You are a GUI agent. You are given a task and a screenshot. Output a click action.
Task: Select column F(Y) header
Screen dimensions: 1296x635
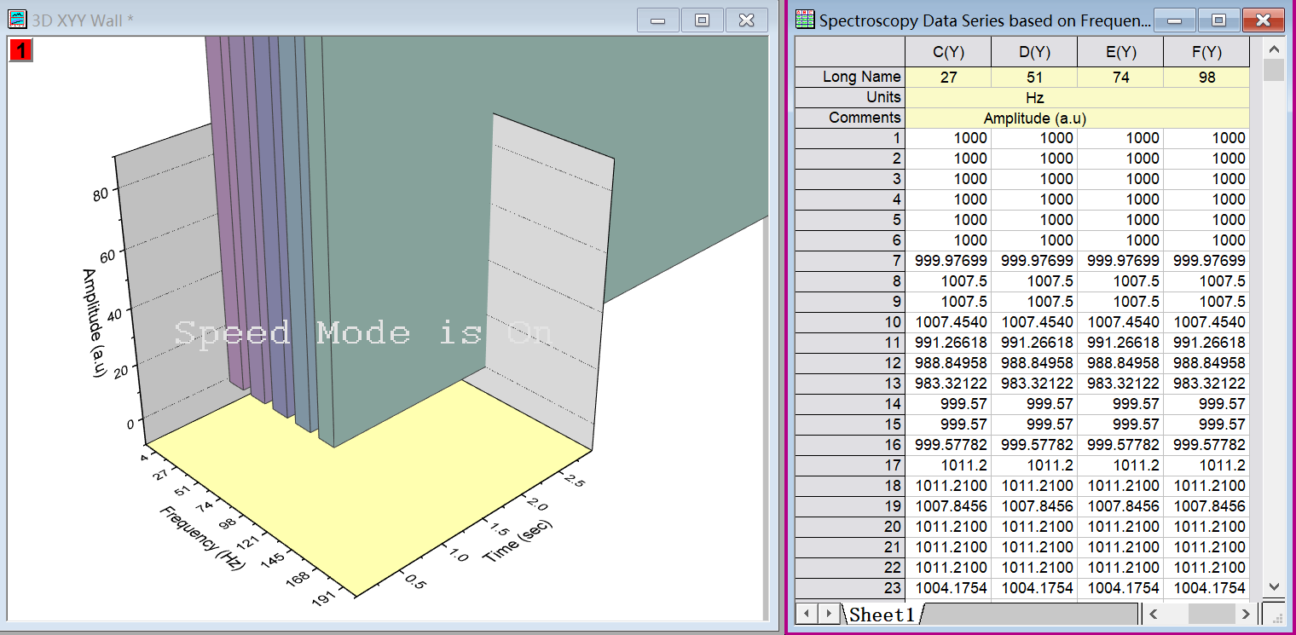coord(1206,52)
